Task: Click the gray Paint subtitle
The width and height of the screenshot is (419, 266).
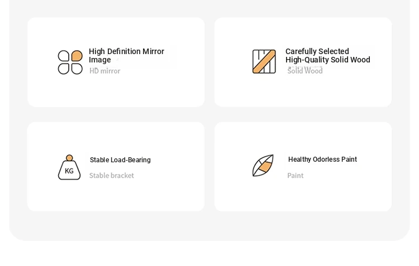Action: pyautogui.click(x=296, y=176)
